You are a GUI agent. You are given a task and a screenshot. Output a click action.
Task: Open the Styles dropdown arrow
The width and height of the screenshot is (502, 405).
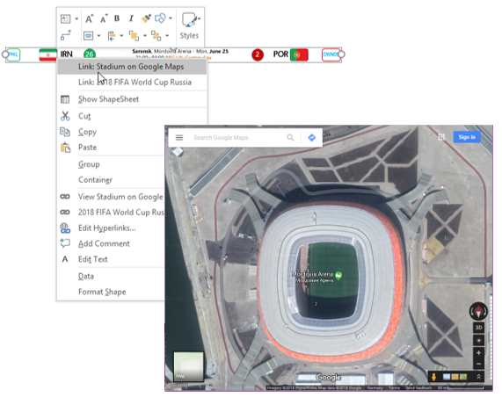click(200, 18)
